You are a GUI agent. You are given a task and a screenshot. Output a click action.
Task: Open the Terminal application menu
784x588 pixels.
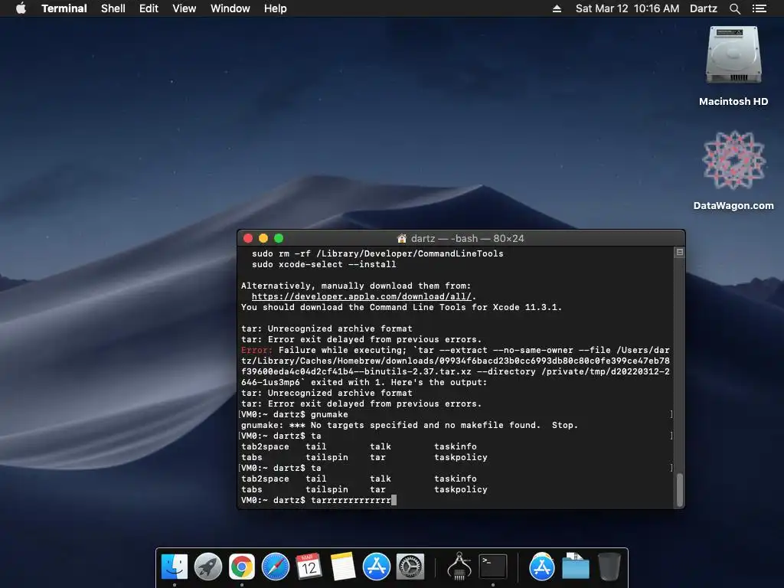point(64,8)
